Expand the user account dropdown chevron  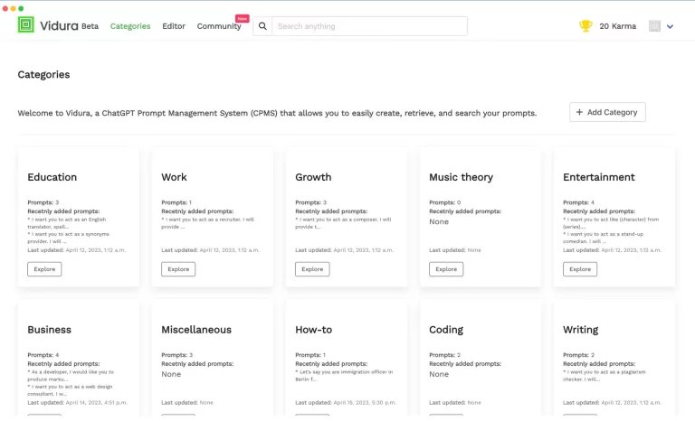[x=671, y=27]
